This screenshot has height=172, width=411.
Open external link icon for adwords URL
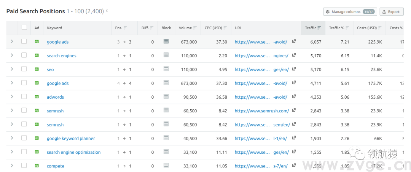tap(294, 96)
